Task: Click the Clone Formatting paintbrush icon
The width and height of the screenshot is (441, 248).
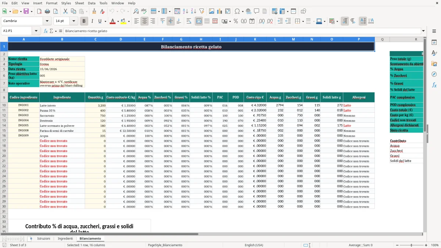Action: coord(94,11)
